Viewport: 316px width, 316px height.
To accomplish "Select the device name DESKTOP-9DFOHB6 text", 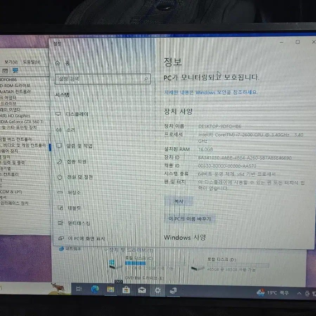I will point(220,126).
